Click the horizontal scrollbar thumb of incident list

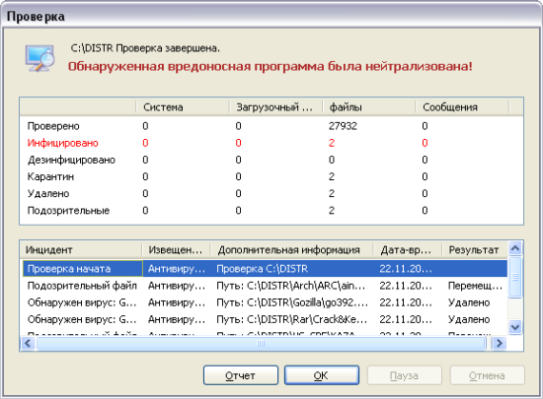(261, 343)
